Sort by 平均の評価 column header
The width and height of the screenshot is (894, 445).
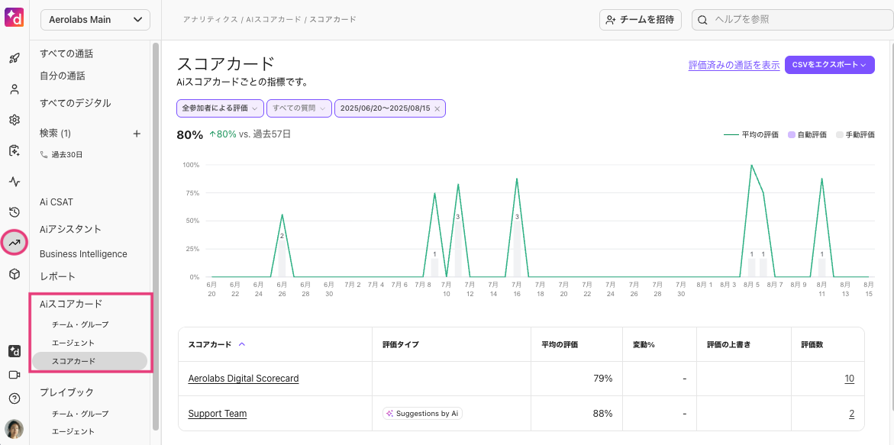coord(560,344)
